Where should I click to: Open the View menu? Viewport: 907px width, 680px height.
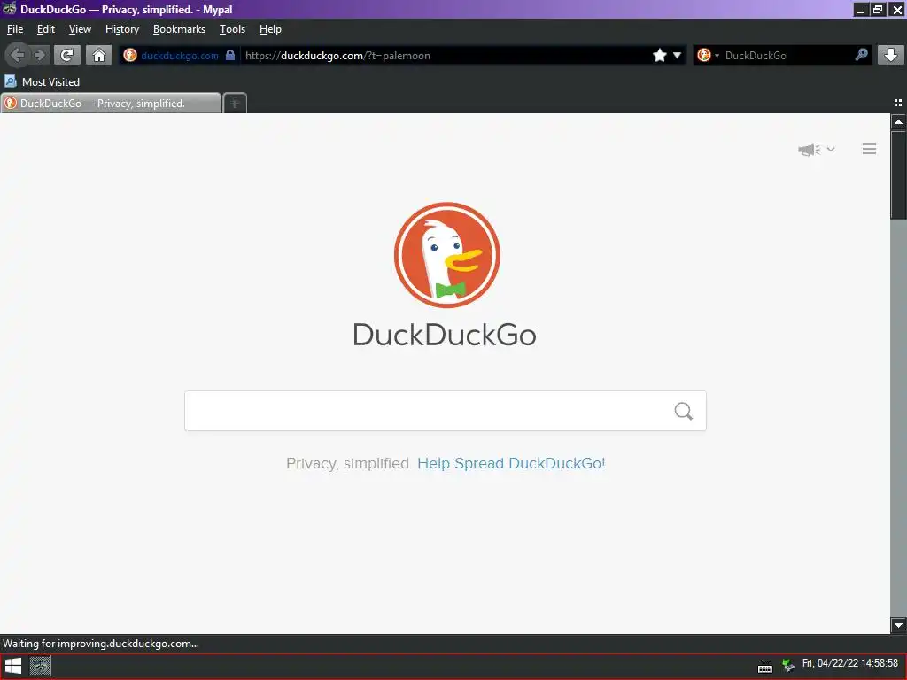click(x=80, y=29)
